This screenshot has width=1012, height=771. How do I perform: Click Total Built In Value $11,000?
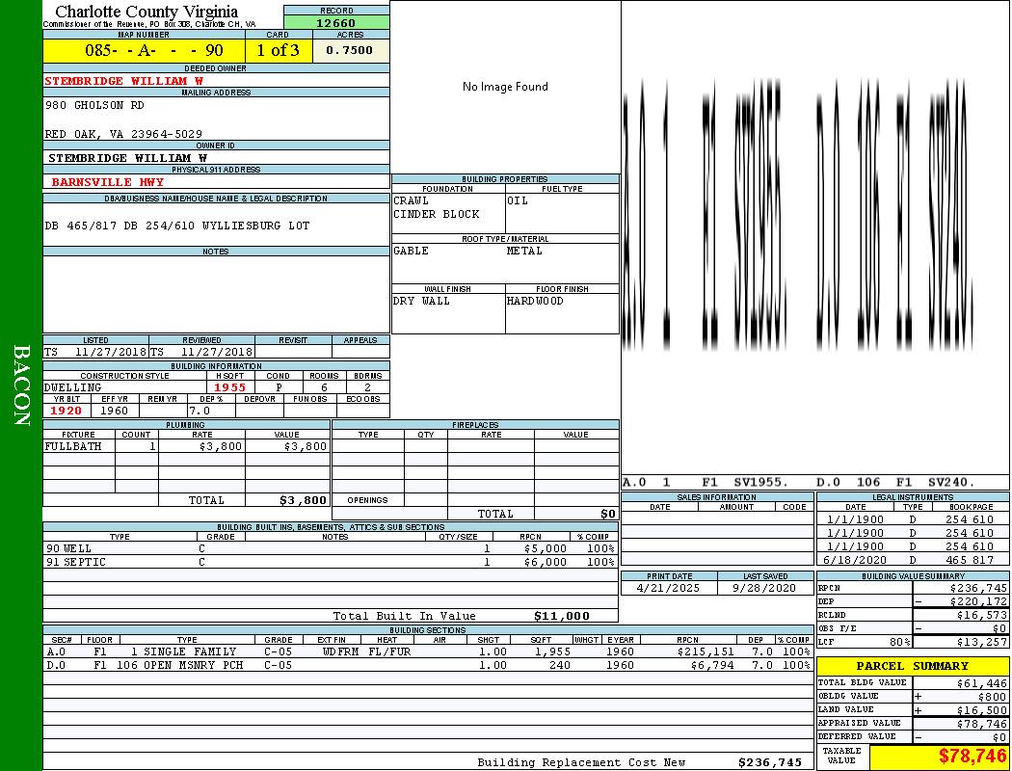(562, 616)
